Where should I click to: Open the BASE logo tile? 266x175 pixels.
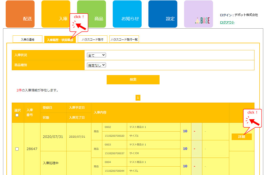tap(199, 14)
